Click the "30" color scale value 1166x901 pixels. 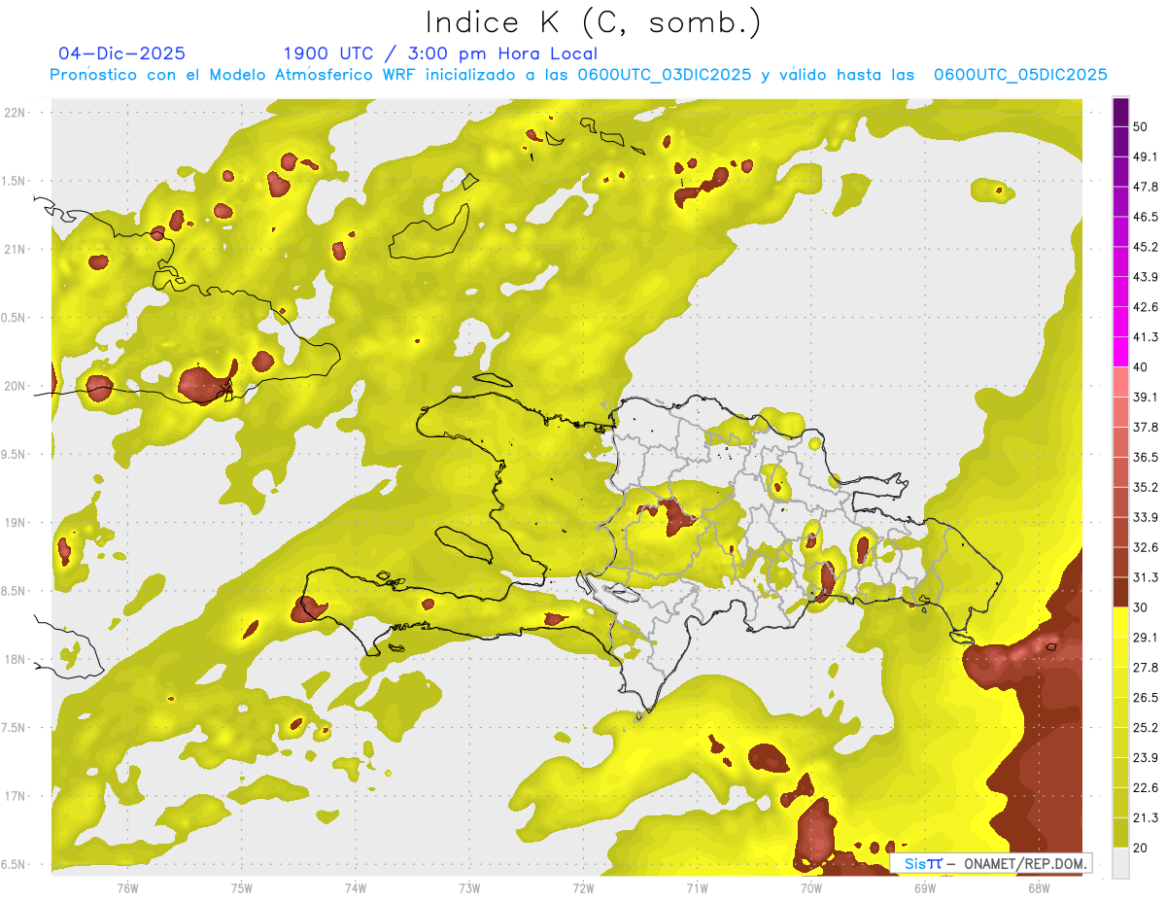[x=1141, y=607]
